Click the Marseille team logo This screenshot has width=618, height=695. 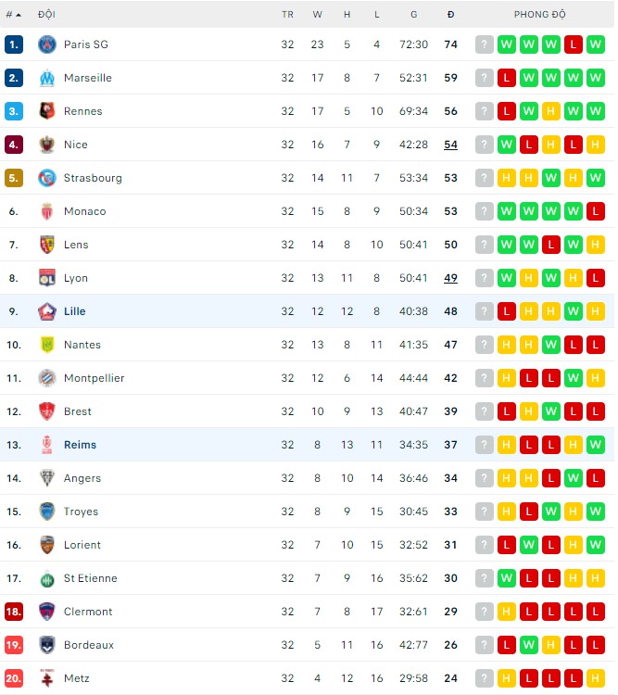[47, 78]
